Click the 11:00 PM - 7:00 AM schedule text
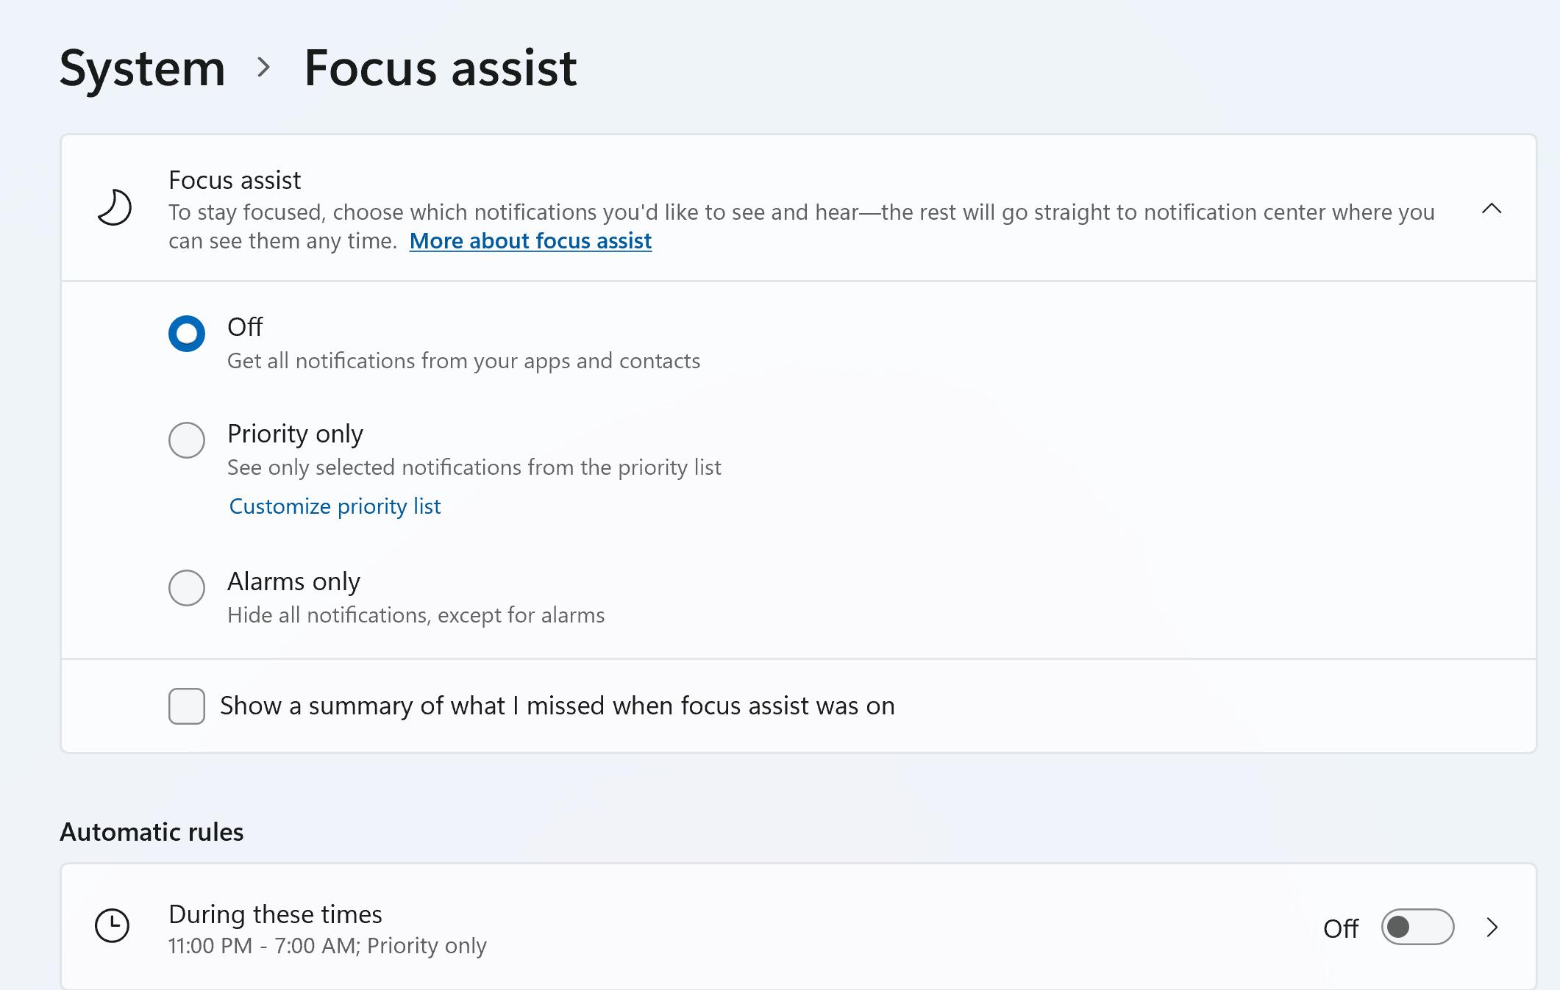Viewport: 1560px width, 990px height. point(327,946)
